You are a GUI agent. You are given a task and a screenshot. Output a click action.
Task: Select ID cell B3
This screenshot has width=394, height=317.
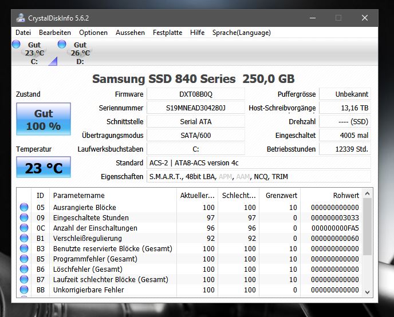tap(41, 248)
